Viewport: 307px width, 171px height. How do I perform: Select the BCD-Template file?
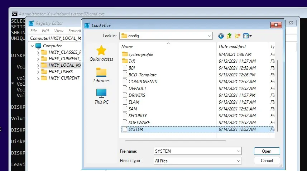pyautogui.click(x=139, y=75)
